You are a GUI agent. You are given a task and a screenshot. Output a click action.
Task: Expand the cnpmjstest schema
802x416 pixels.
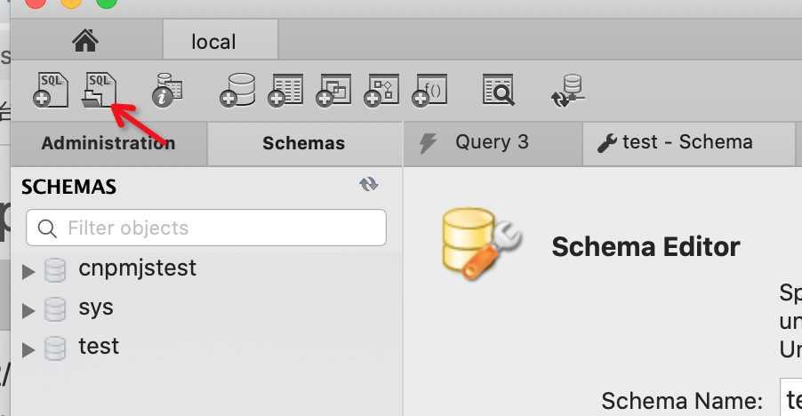28,271
